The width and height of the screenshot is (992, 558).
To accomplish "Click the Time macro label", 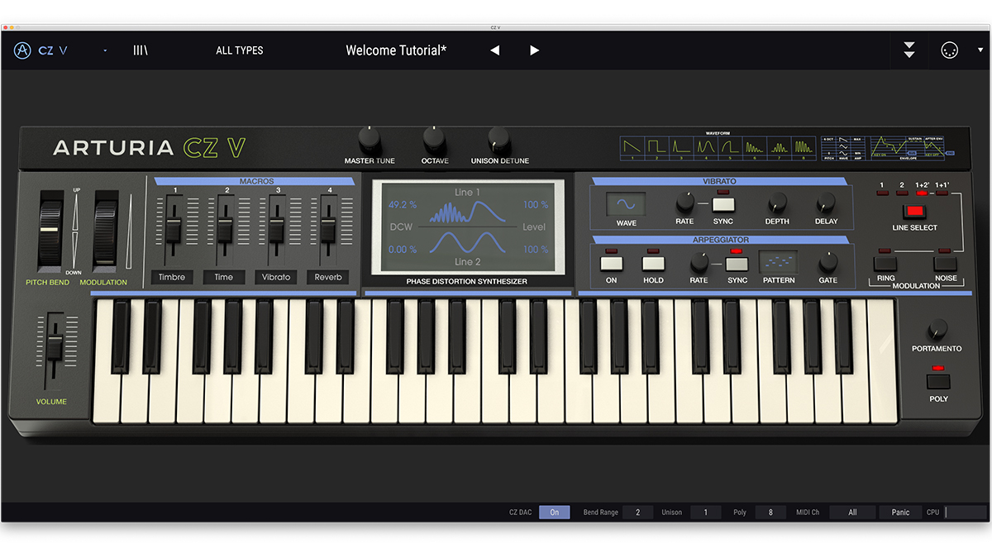I will [224, 277].
